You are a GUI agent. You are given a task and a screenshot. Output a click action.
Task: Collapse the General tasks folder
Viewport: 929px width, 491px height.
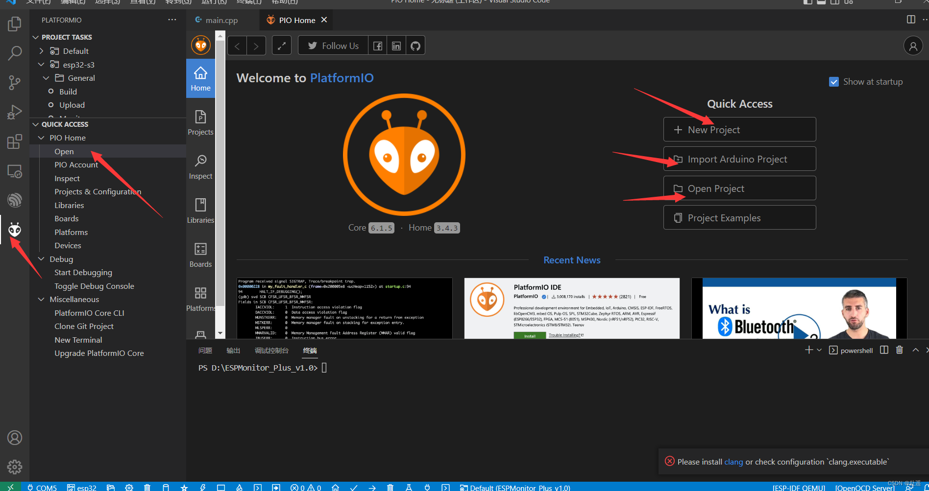point(46,78)
